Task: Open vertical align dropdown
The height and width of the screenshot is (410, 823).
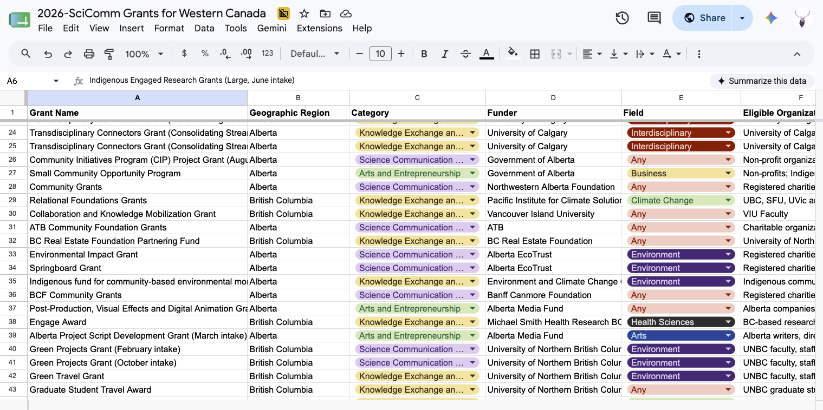Action: tap(619, 54)
